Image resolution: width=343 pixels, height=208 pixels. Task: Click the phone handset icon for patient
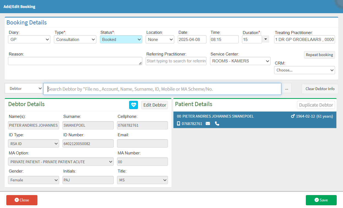point(217,124)
